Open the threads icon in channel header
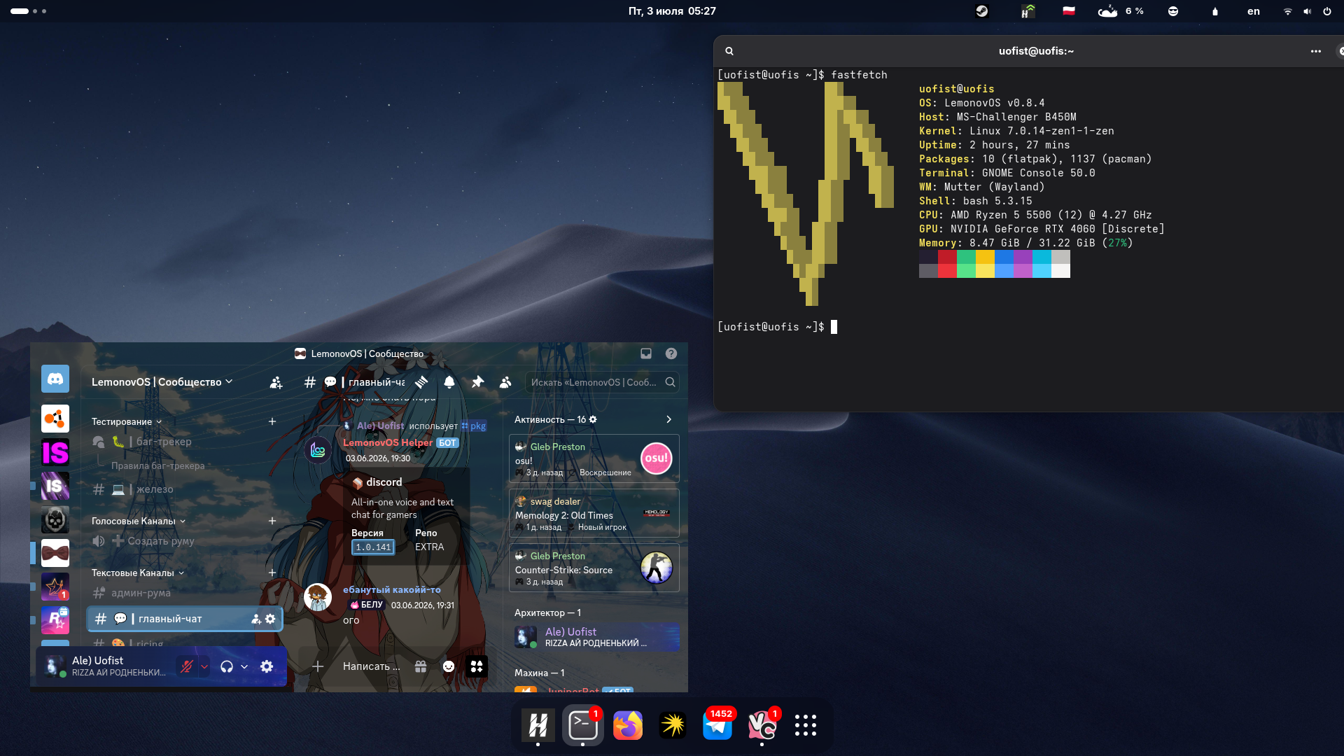 pos(421,382)
